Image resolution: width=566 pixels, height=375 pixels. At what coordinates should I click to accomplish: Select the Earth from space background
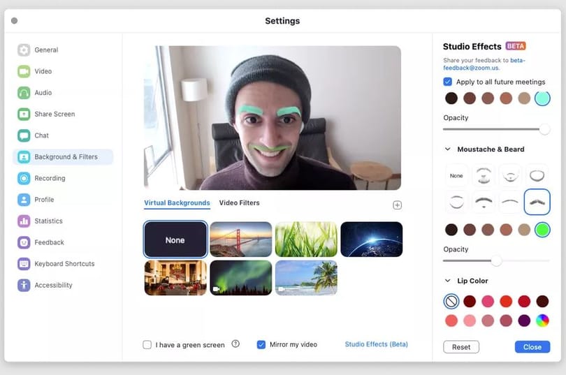point(372,240)
